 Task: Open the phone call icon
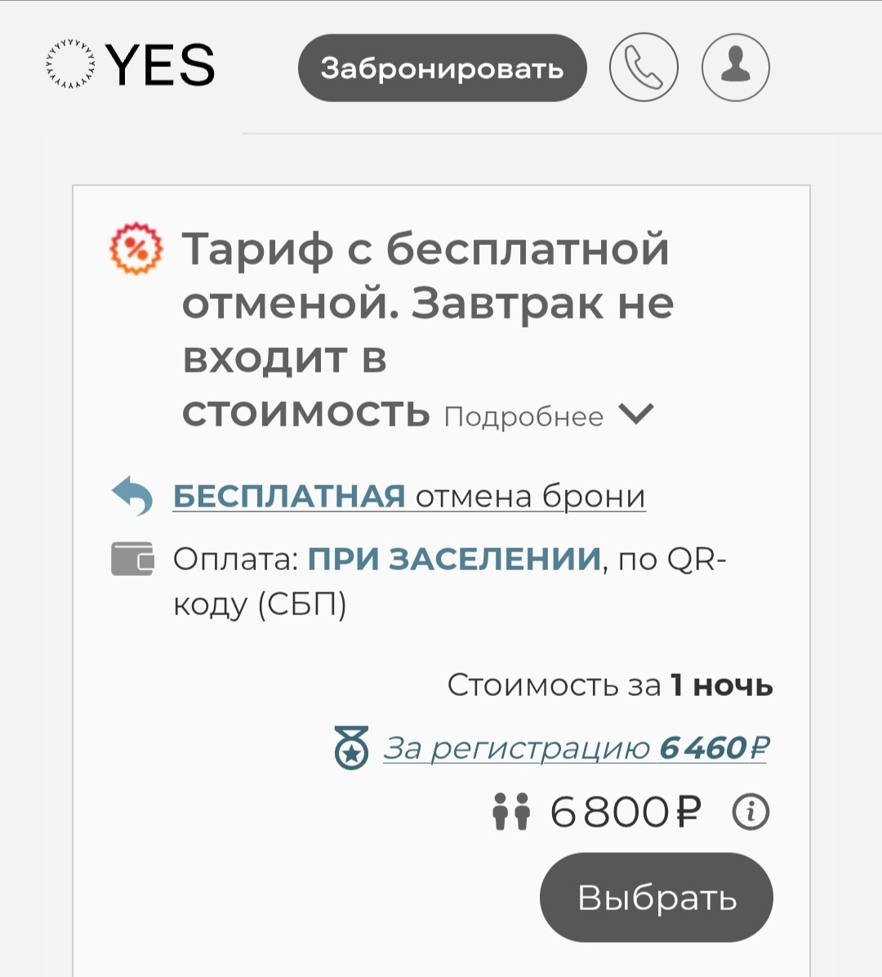pyautogui.click(x=644, y=66)
